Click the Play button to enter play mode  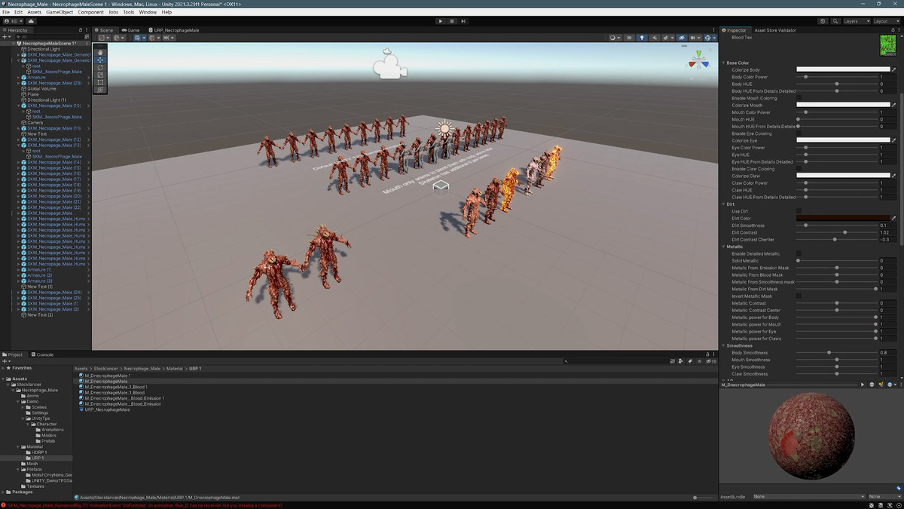click(x=441, y=21)
